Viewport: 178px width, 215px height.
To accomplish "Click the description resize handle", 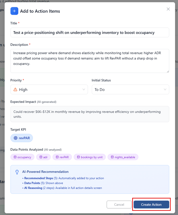I will click(x=168, y=71).
